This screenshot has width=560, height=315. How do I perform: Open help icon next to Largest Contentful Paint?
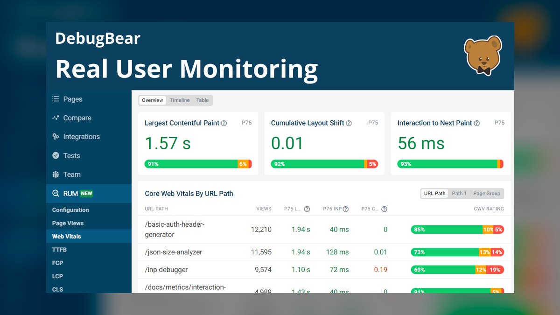tap(224, 123)
